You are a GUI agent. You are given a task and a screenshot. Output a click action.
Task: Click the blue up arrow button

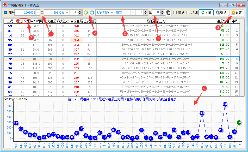[x=92, y=13]
